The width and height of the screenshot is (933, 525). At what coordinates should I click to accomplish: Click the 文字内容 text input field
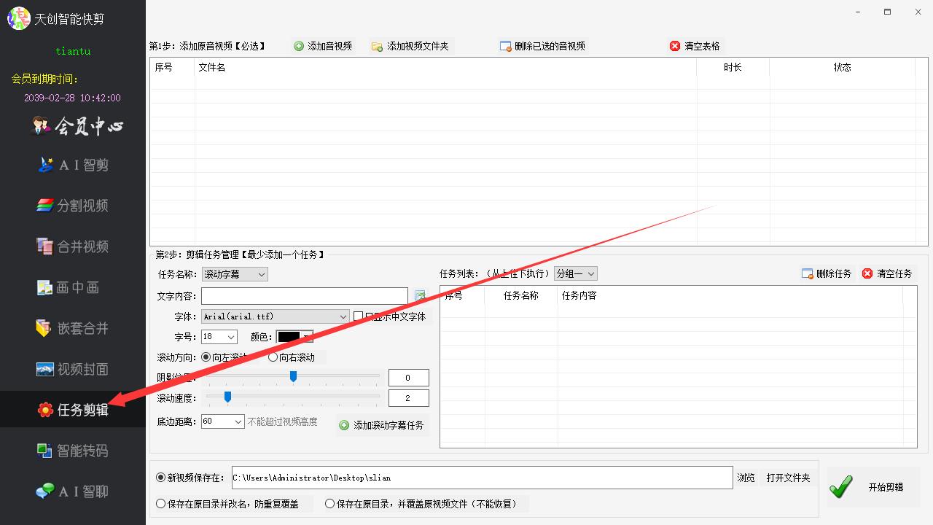coord(305,296)
